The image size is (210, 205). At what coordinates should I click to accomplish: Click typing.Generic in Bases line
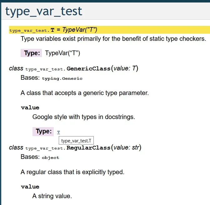click(62, 79)
